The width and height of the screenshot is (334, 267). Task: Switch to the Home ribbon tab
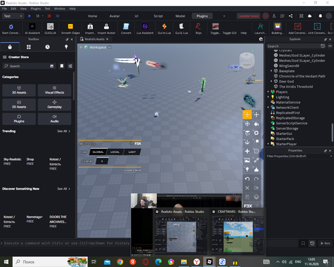(92, 16)
